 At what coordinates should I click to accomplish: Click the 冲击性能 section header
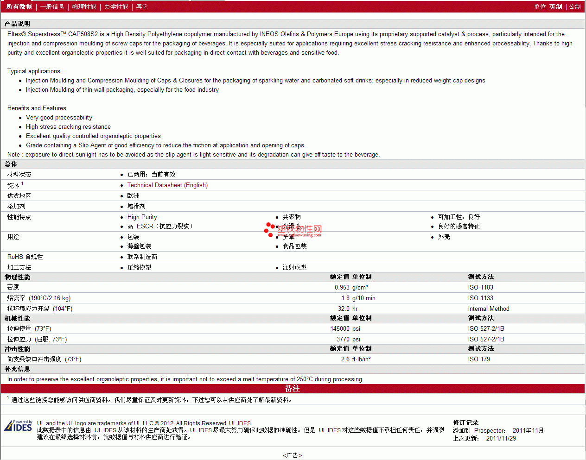[18, 349]
